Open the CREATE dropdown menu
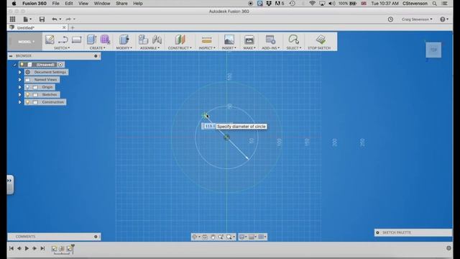Viewport: 460px width, 259px height. point(98,48)
